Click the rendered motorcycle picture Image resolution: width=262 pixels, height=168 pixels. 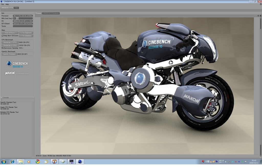click(147, 86)
